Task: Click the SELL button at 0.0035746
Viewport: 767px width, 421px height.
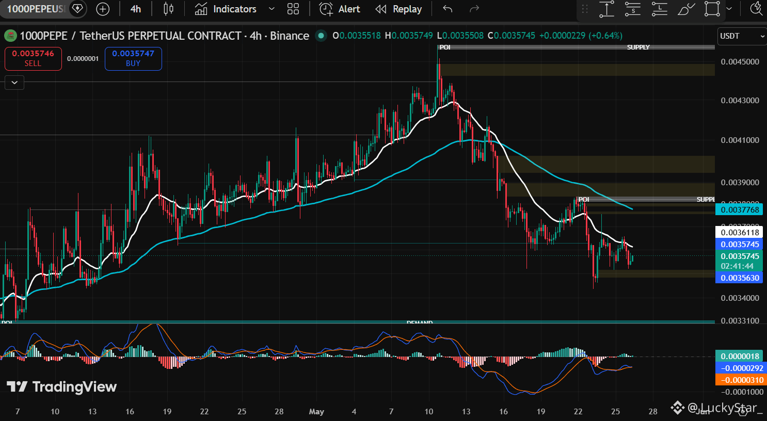Action: (x=33, y=58)
